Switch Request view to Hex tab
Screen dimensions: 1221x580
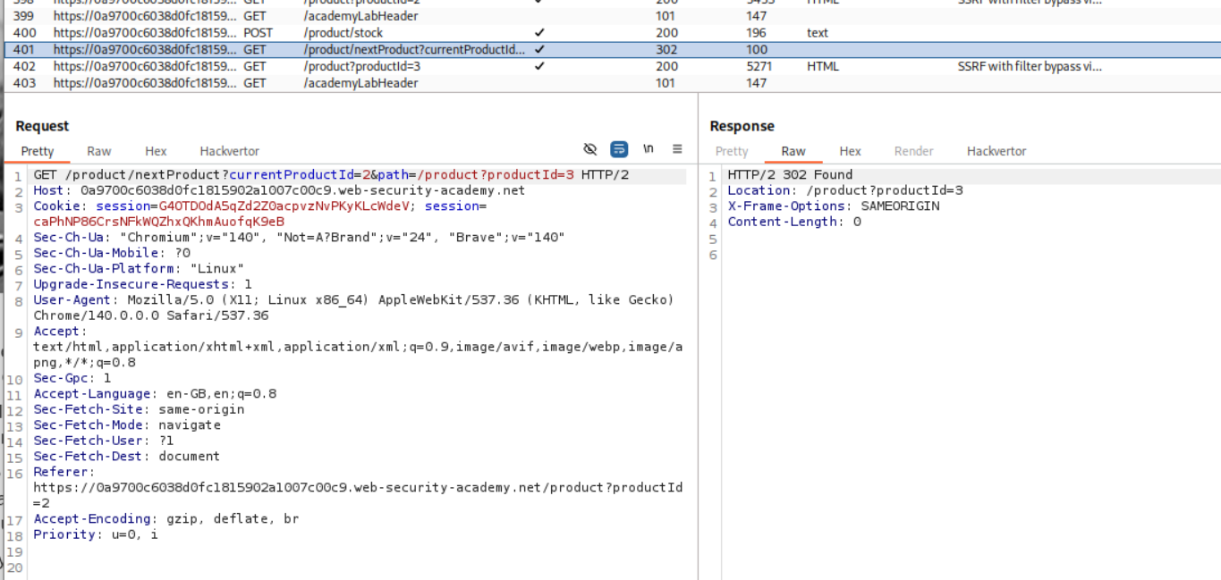coord(156,151)
